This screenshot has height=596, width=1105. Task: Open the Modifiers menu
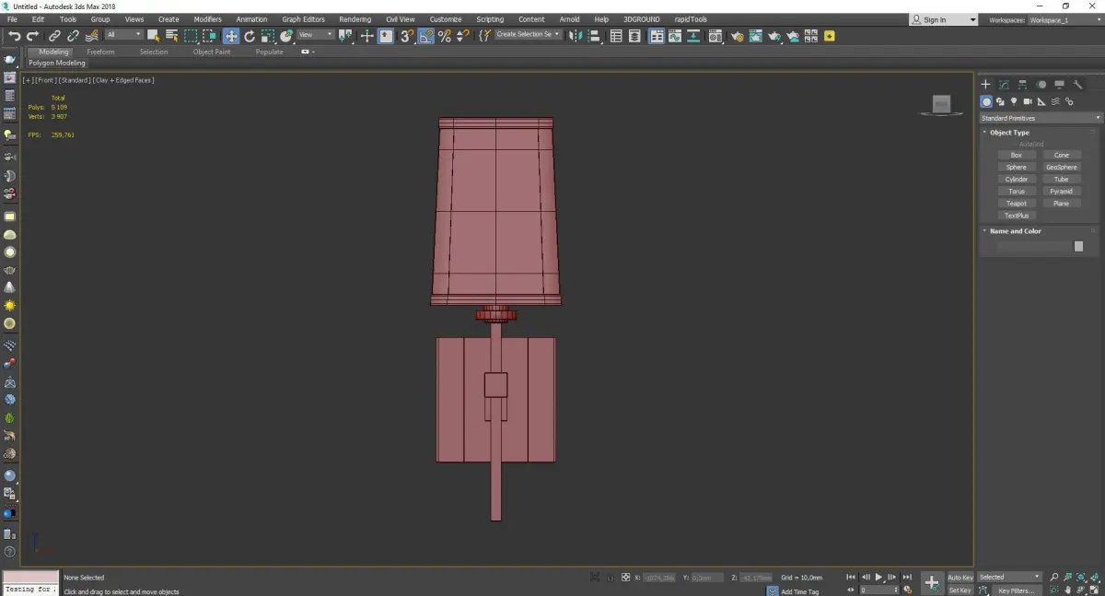tap(207, 19)
